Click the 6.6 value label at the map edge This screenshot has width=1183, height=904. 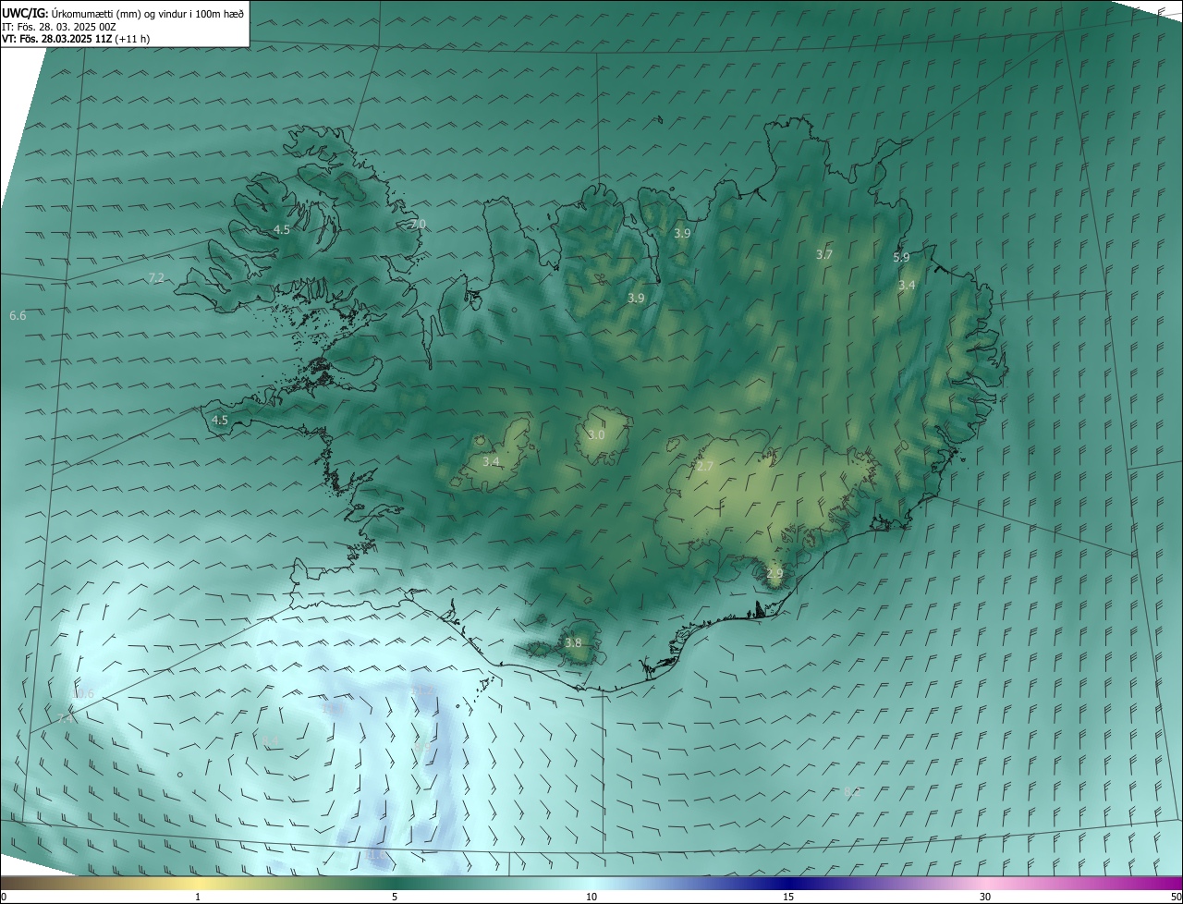pos(18,316)
